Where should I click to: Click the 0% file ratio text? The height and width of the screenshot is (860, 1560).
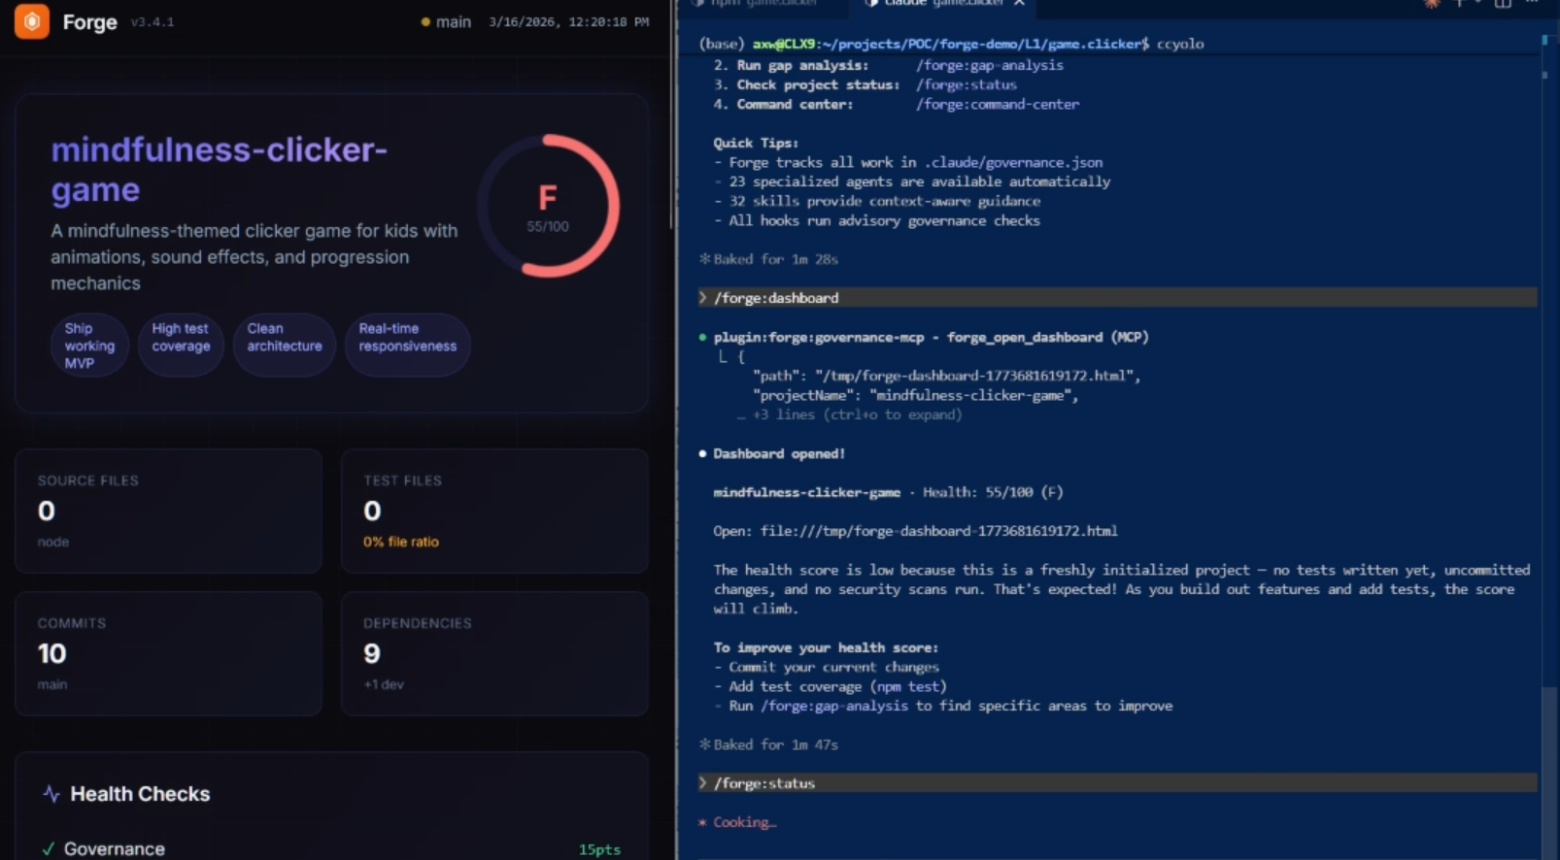click(x=401, y=542)
